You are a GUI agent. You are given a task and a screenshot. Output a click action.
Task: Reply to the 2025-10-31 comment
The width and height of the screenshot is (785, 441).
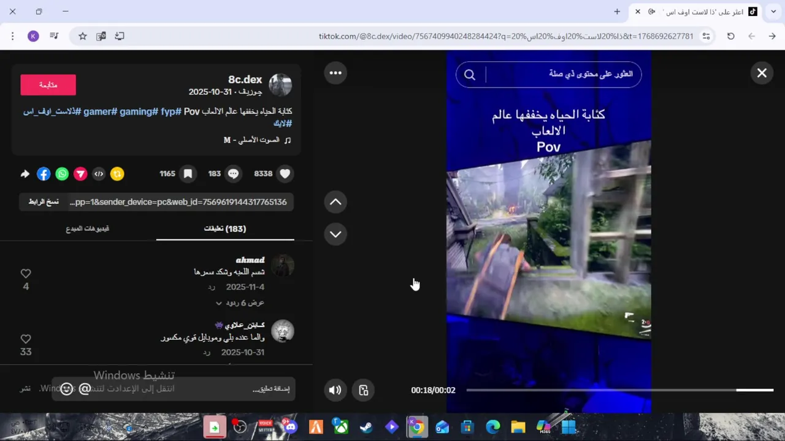[207, 353]
